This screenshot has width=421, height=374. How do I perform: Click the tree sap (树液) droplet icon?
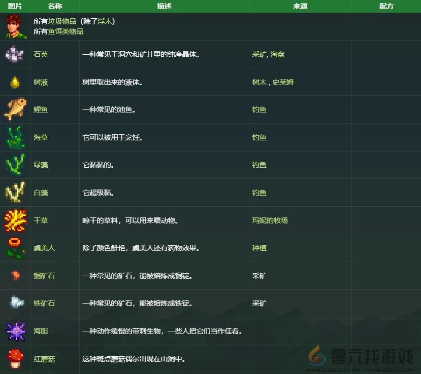click(x=15, y=82)
